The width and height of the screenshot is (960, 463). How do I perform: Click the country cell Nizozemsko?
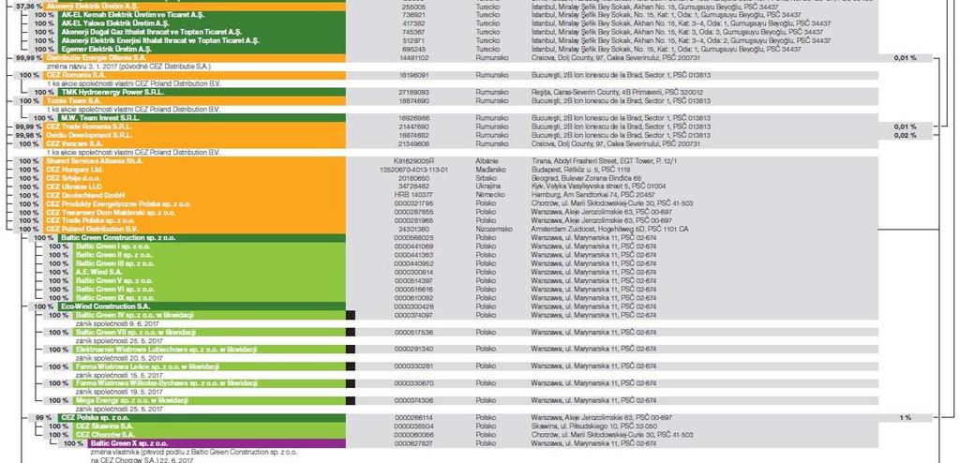click(x=493, y=229)
